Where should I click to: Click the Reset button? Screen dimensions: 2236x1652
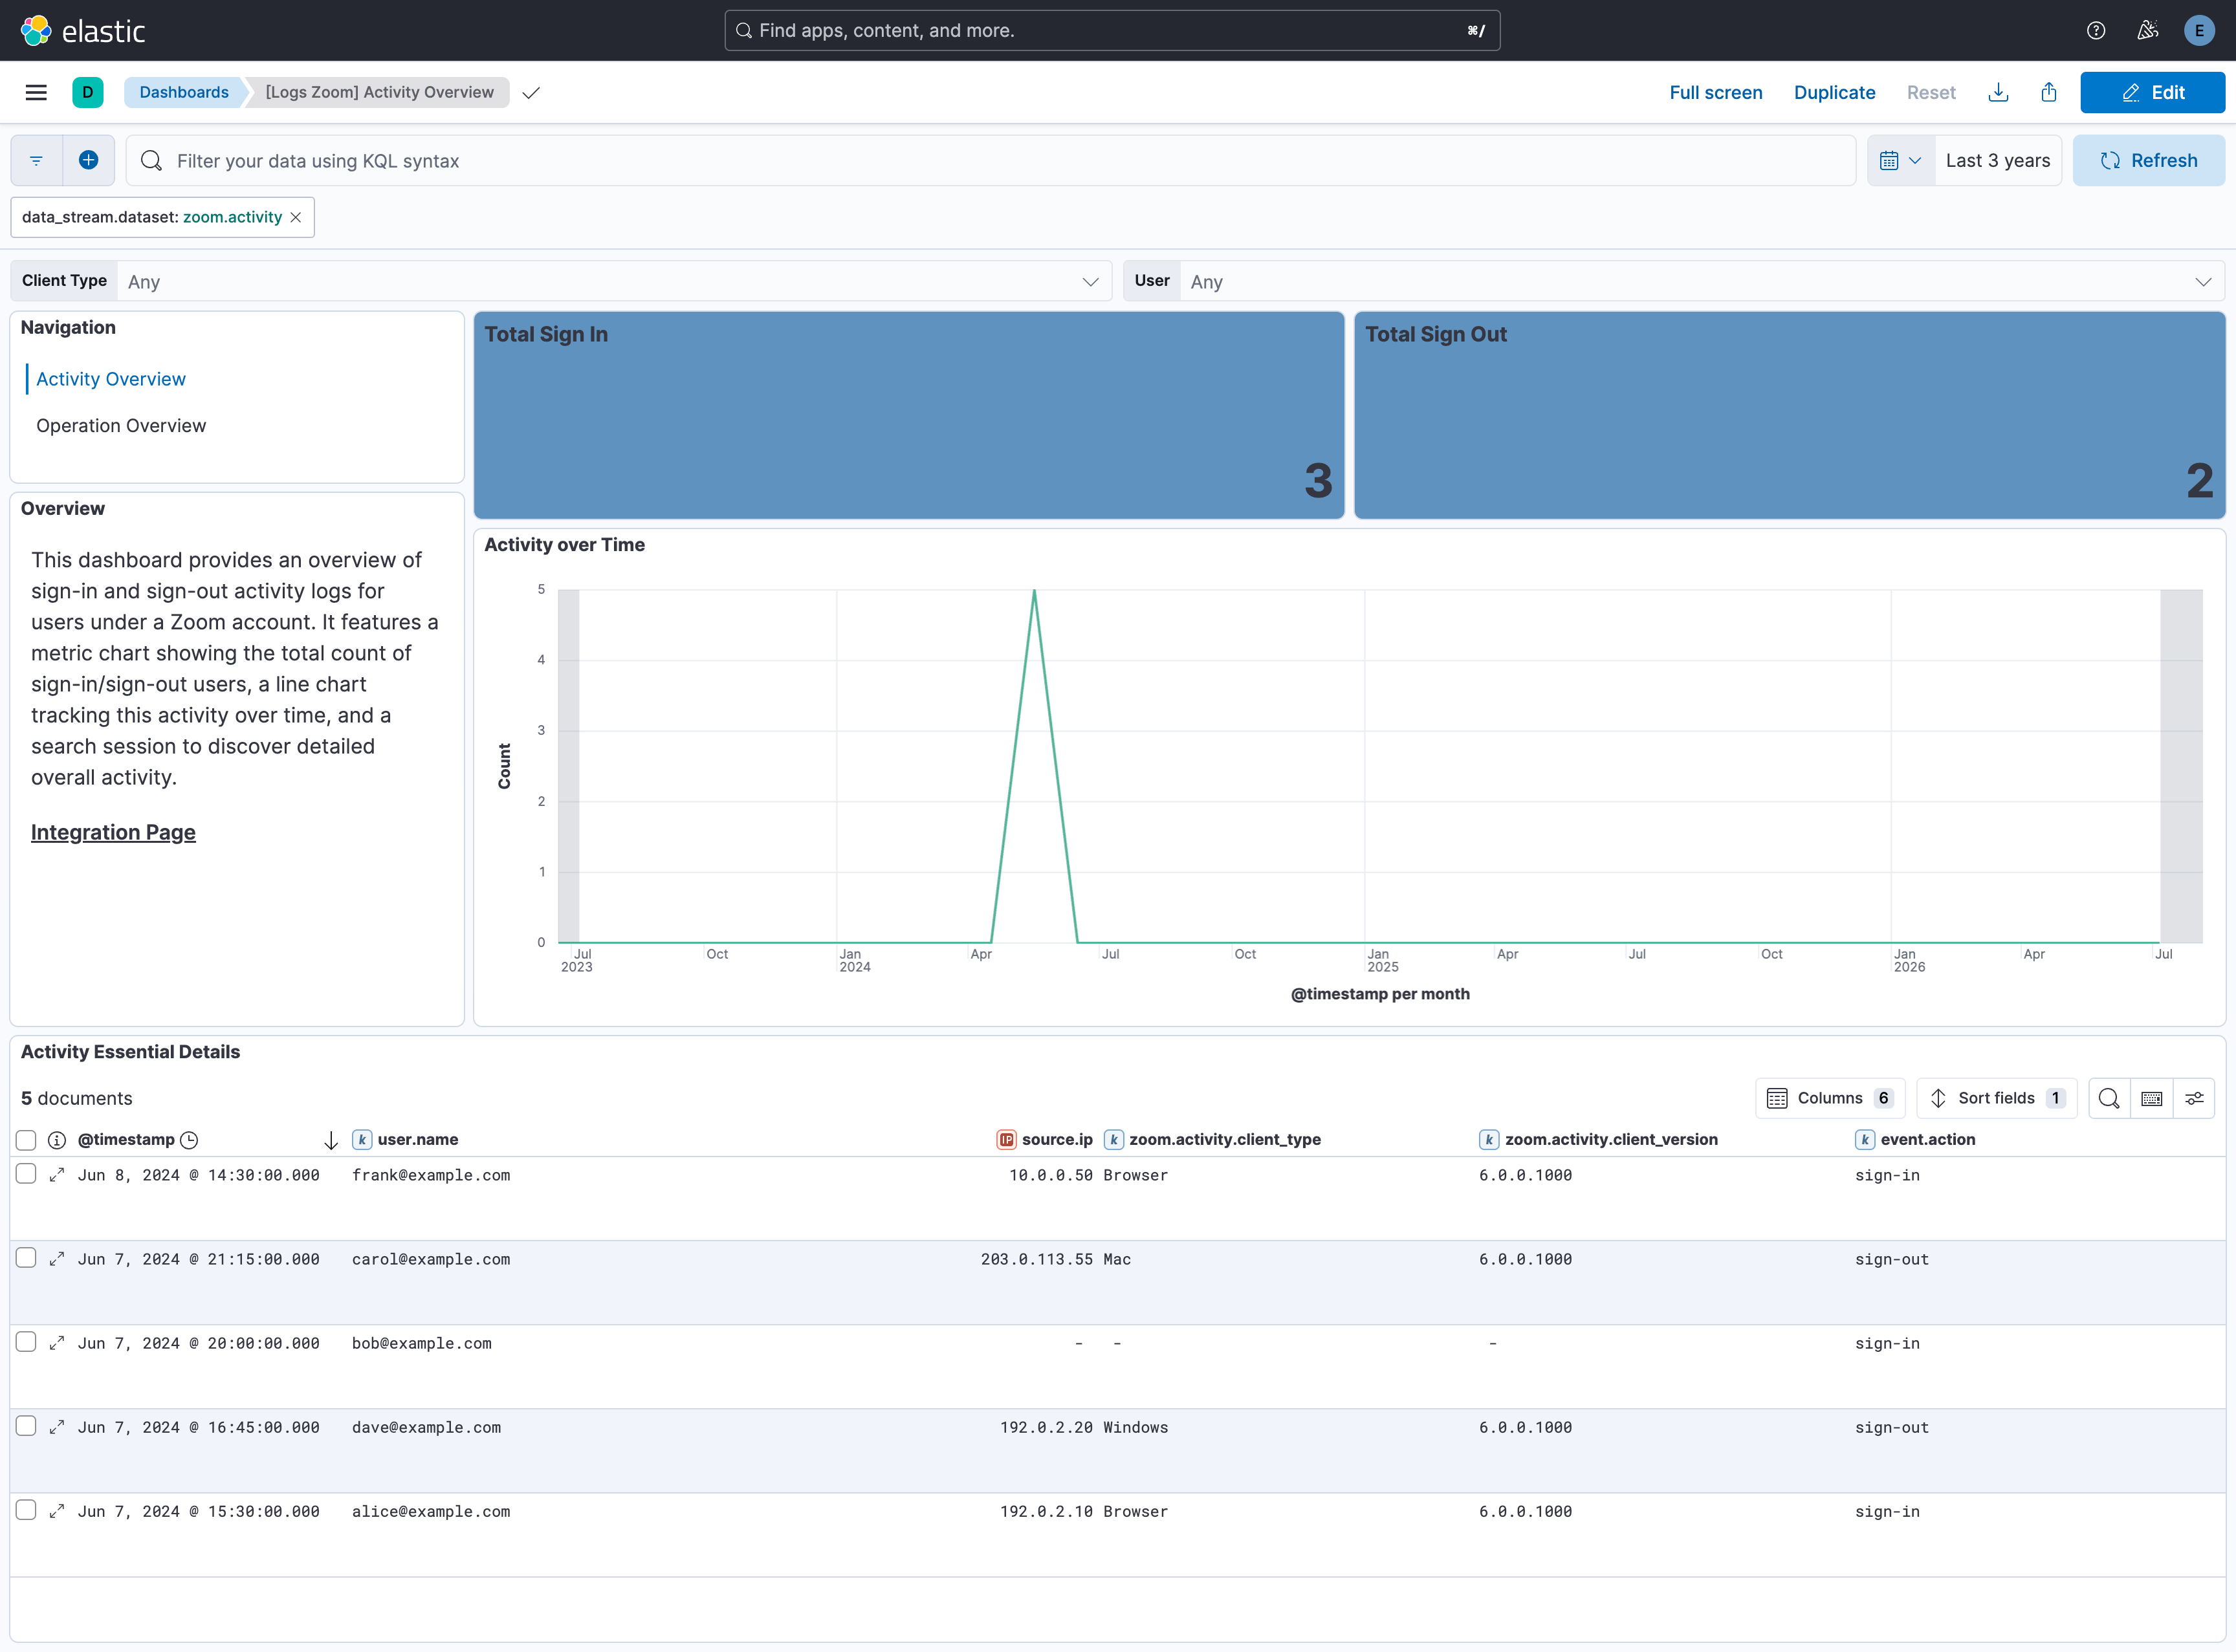coord(1930,92)
